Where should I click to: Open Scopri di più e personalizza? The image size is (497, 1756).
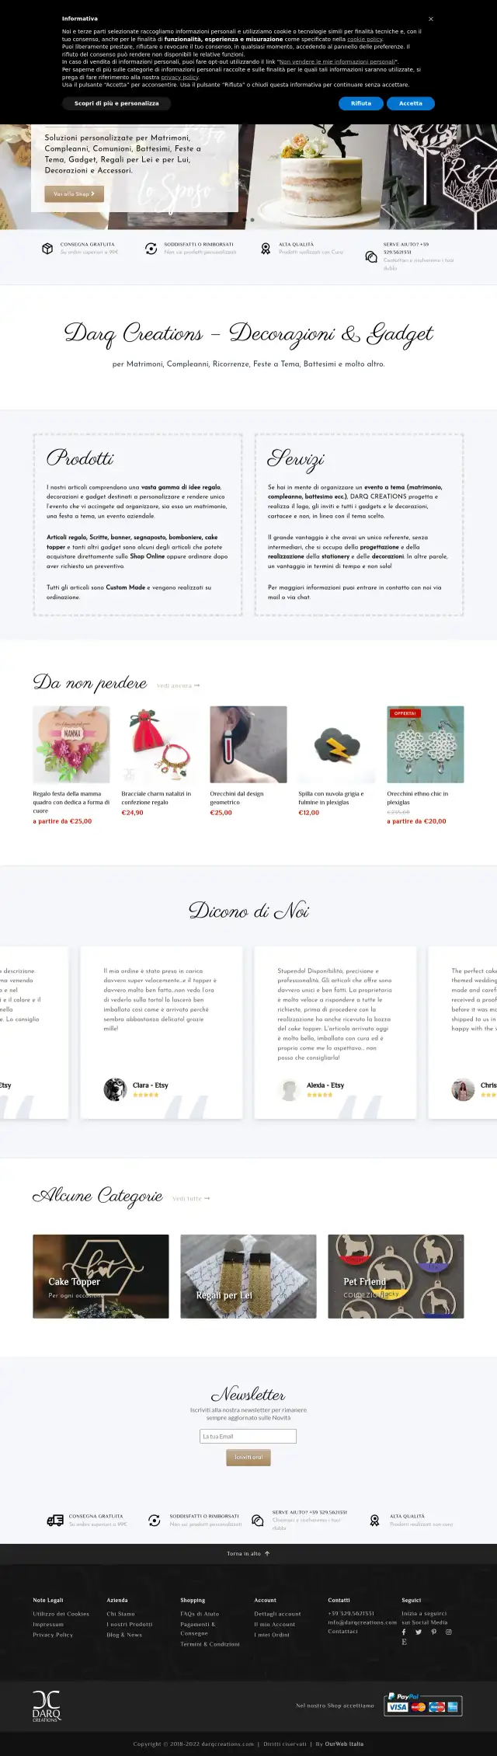[116, 103]
